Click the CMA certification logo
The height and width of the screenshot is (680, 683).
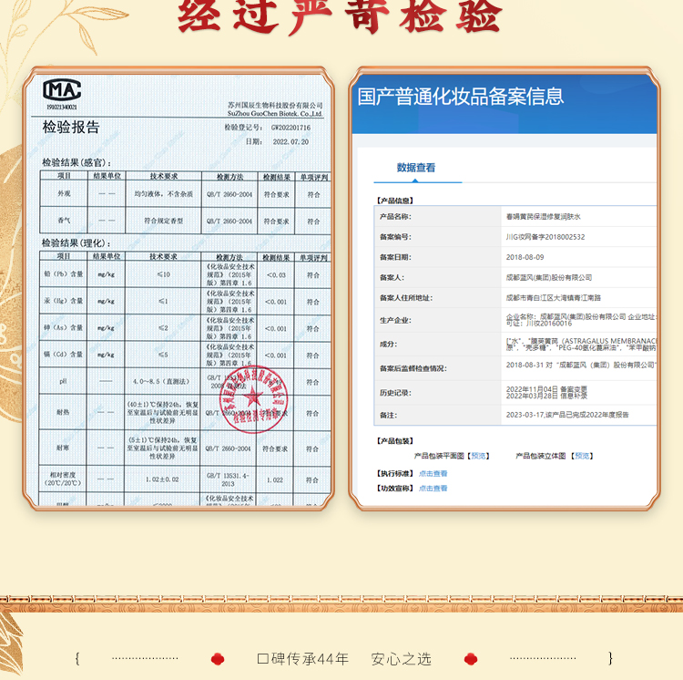(62, 89)
